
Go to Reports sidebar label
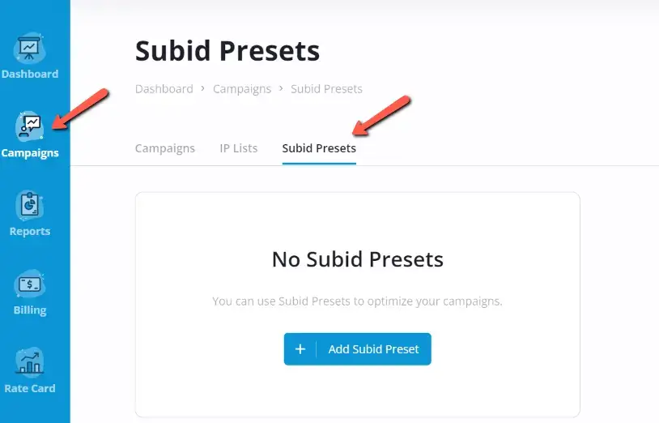point(30,231)
